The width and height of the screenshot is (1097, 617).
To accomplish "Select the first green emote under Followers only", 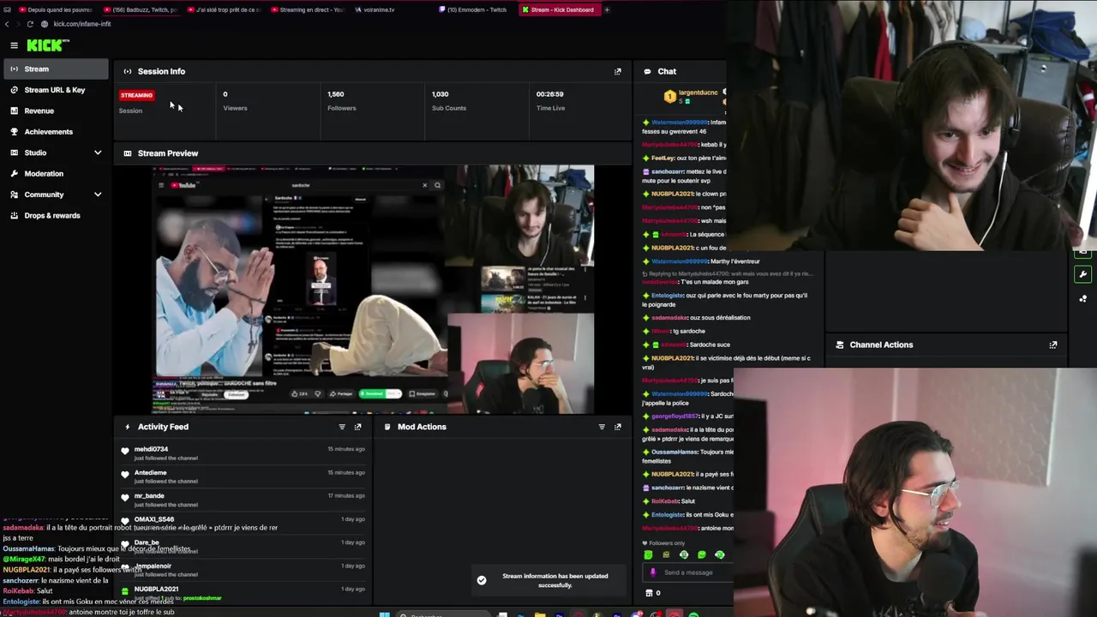I will click(648, 554).
